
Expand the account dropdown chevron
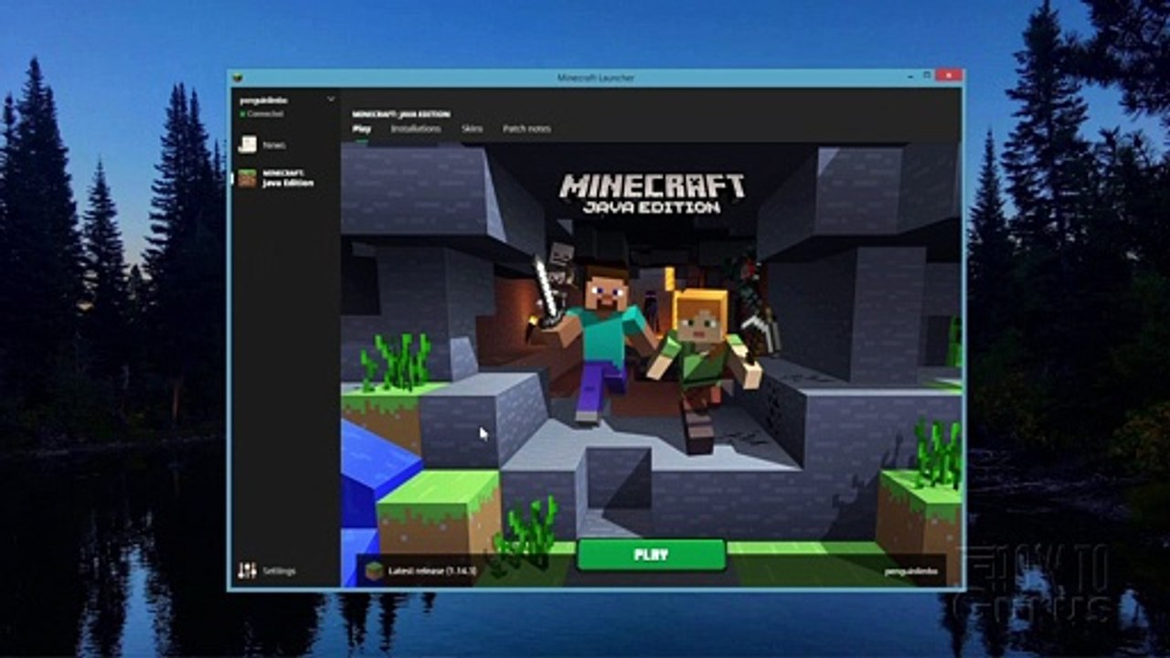coord(330,99)
